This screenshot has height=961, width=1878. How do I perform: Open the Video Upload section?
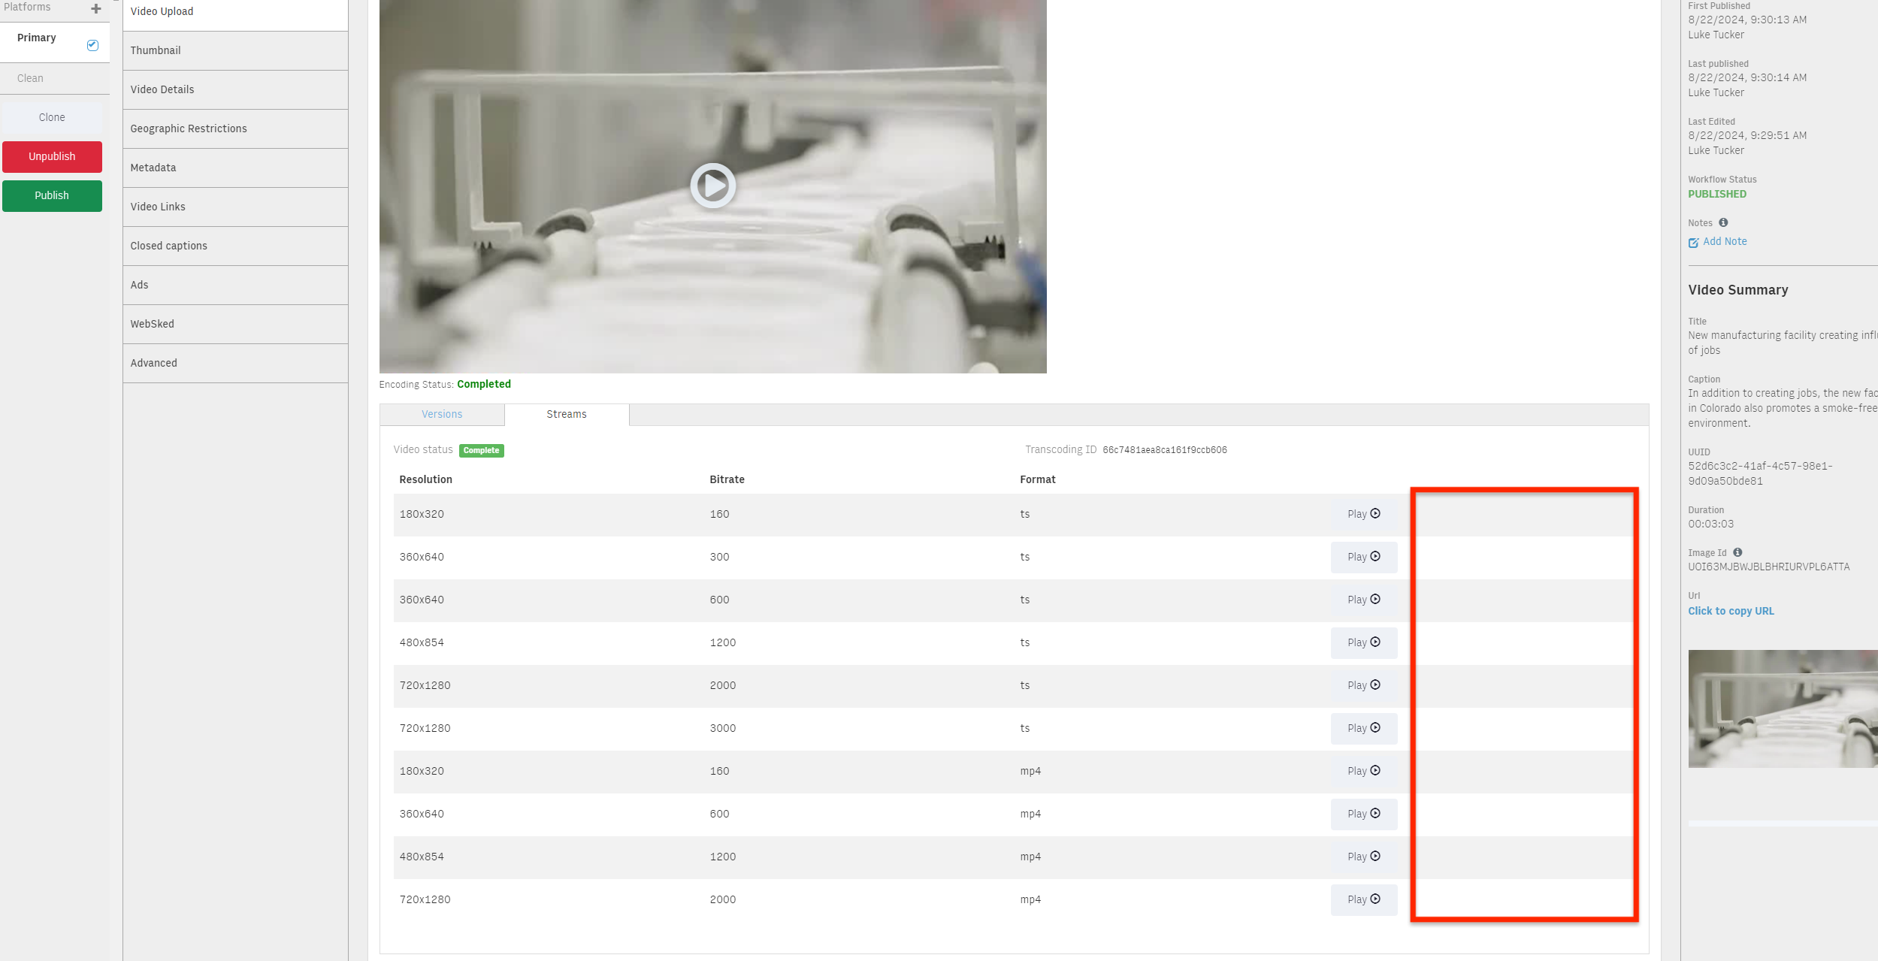[x=235, y=11]
